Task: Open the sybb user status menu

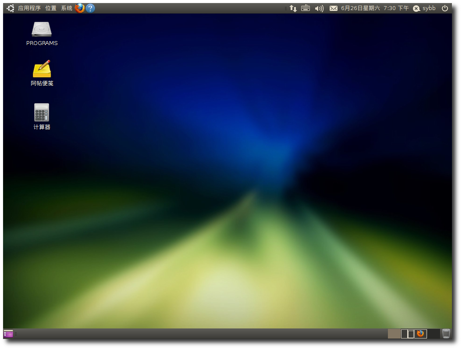Action: coord(424,8)
